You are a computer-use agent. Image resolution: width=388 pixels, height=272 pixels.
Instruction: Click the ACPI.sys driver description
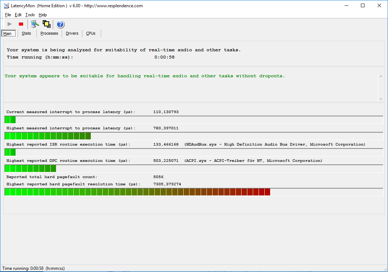(x=253, y=161)
